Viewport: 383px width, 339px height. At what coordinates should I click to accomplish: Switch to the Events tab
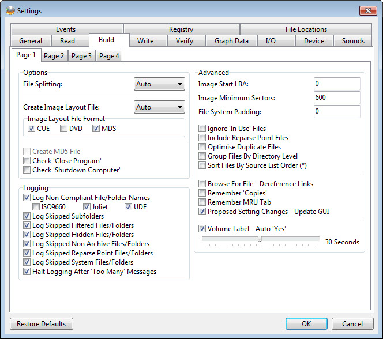tap(67, 29)
